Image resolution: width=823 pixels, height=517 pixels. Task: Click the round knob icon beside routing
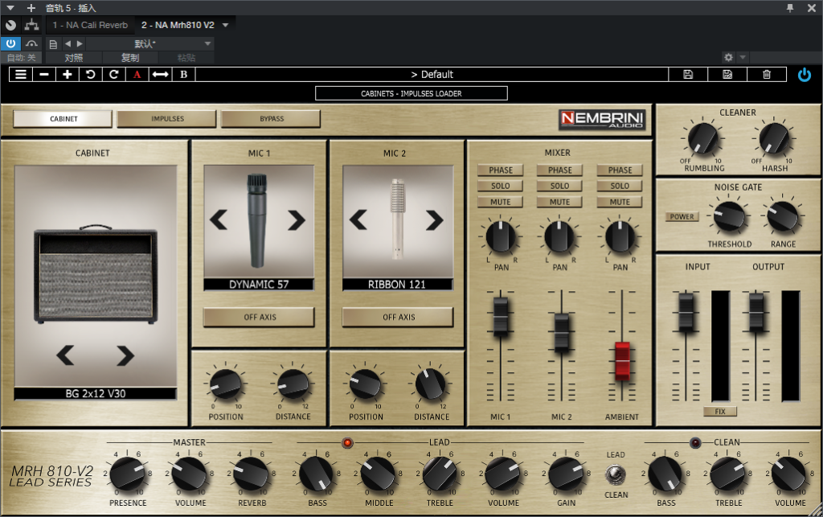(10, 25)
